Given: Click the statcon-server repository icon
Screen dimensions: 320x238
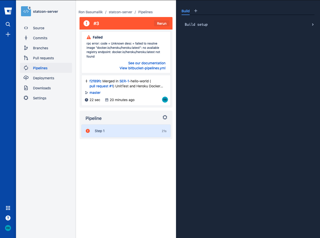Looking at the screenshot, I should (26, 11).
